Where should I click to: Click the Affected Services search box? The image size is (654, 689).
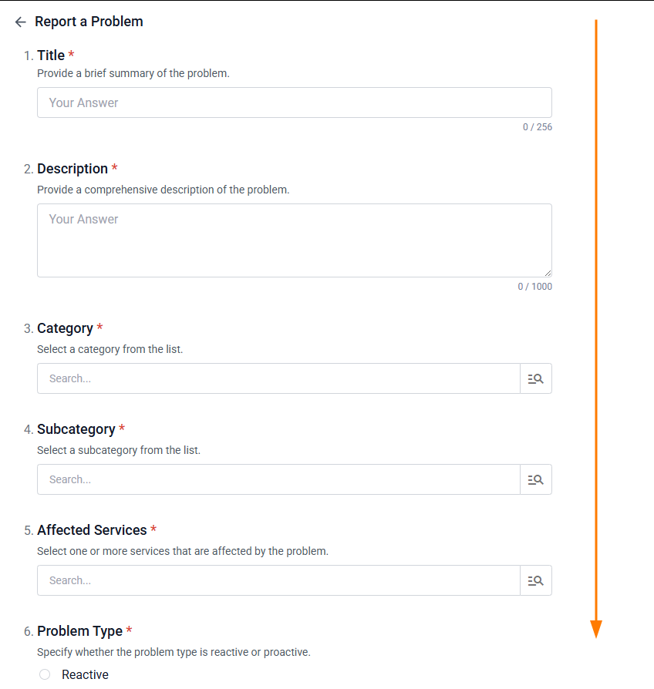point(278,580)
